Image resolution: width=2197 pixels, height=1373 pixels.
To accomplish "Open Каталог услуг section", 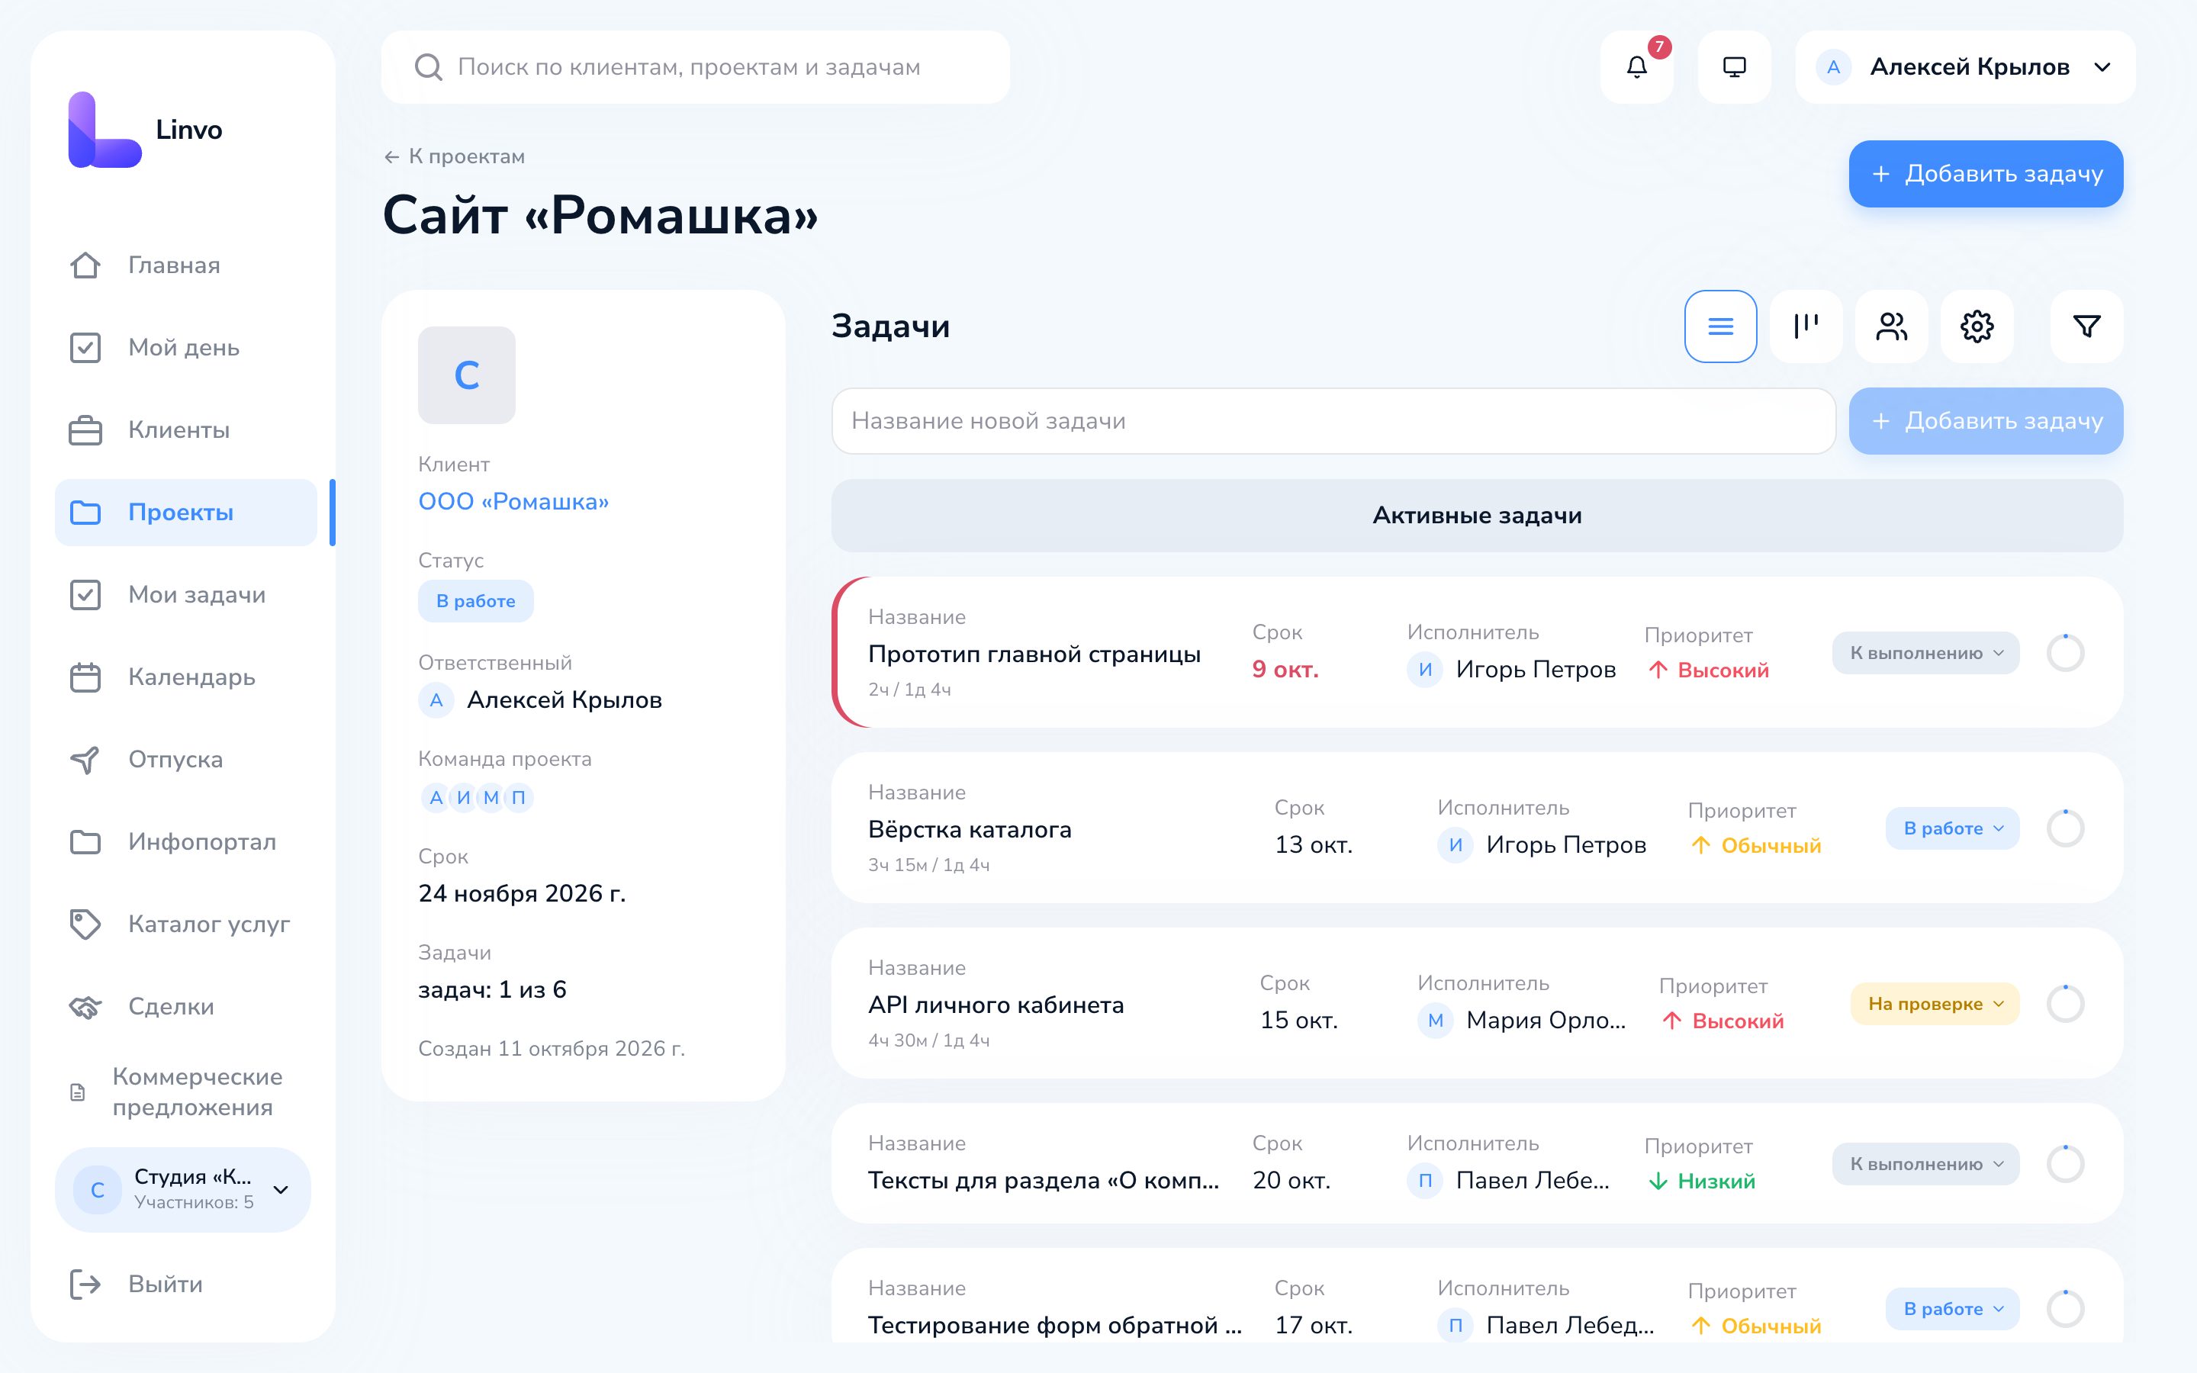I will [186, 924].
